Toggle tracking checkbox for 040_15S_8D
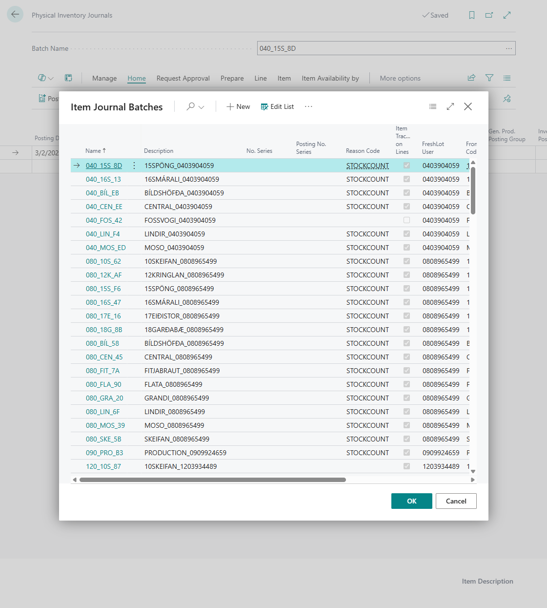The width and height of the screenshot is (547, 608). pos(406,166)
